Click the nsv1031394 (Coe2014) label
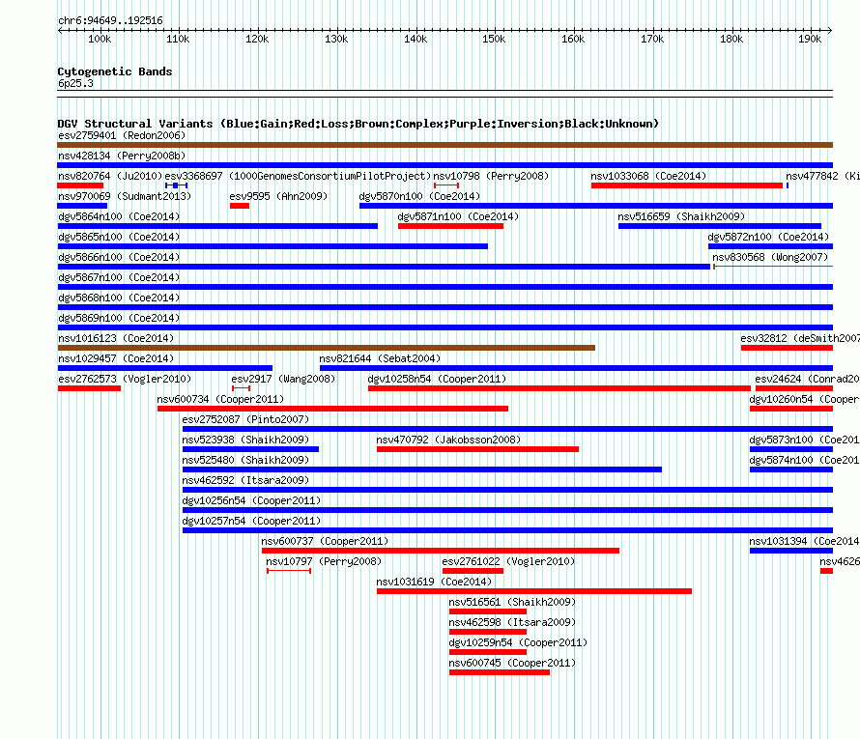The image size is (860, 739). pos(804,541)
